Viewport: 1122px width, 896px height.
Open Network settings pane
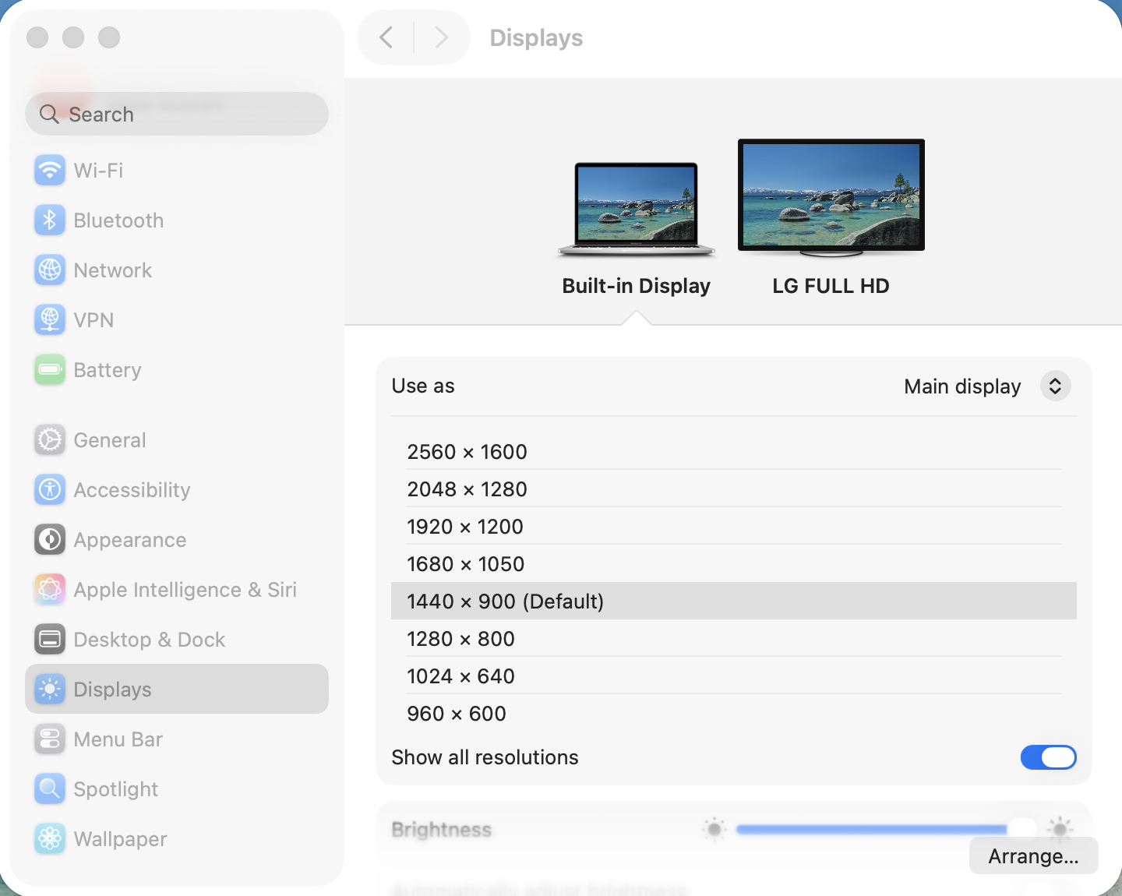177,270
